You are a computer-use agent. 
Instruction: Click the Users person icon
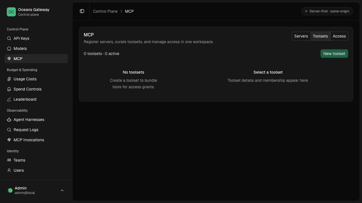pos(9,170)
